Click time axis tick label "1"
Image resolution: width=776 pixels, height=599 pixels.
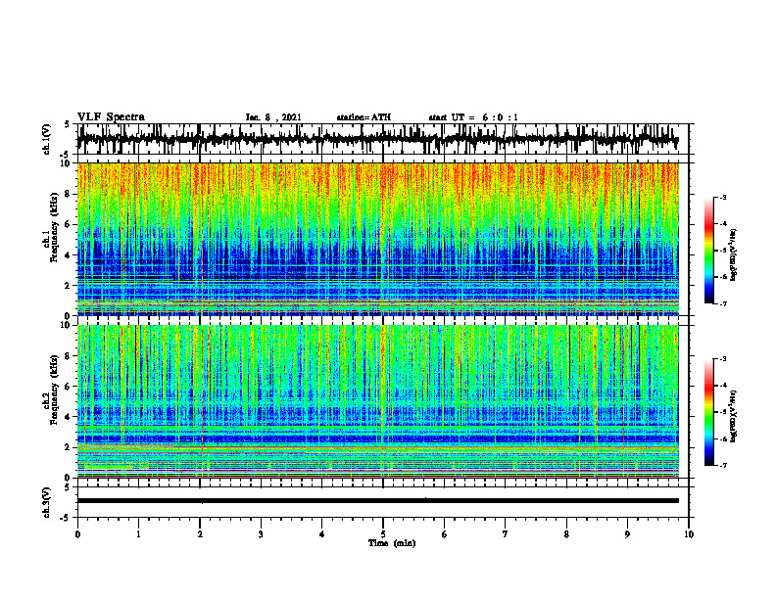coord(138,534)
